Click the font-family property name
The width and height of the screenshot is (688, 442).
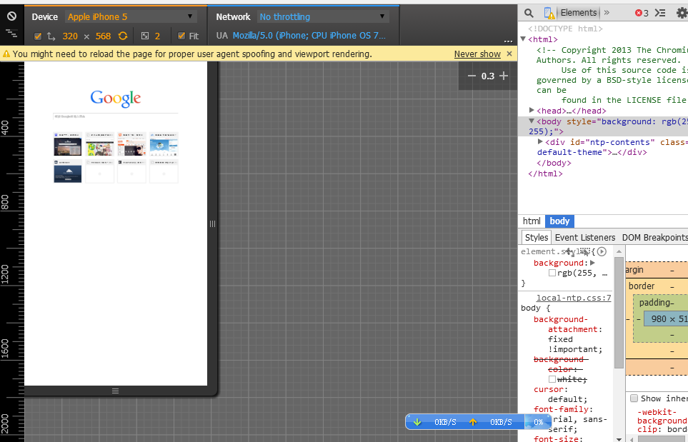562,409
